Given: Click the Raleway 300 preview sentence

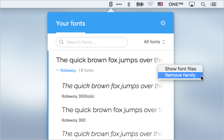Looking at the screenshot, I should tap(112, 110).
